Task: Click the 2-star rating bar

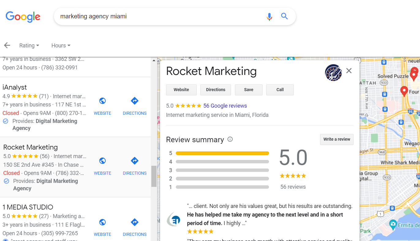Action: click(222, 179)
